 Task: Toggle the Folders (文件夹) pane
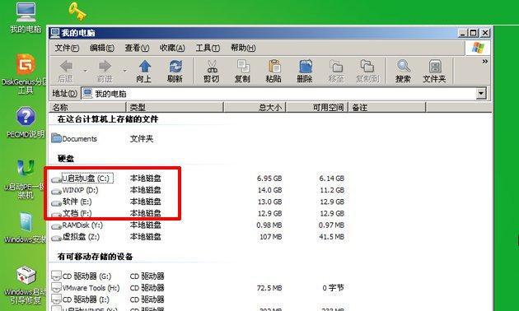[x=434, y=71]
